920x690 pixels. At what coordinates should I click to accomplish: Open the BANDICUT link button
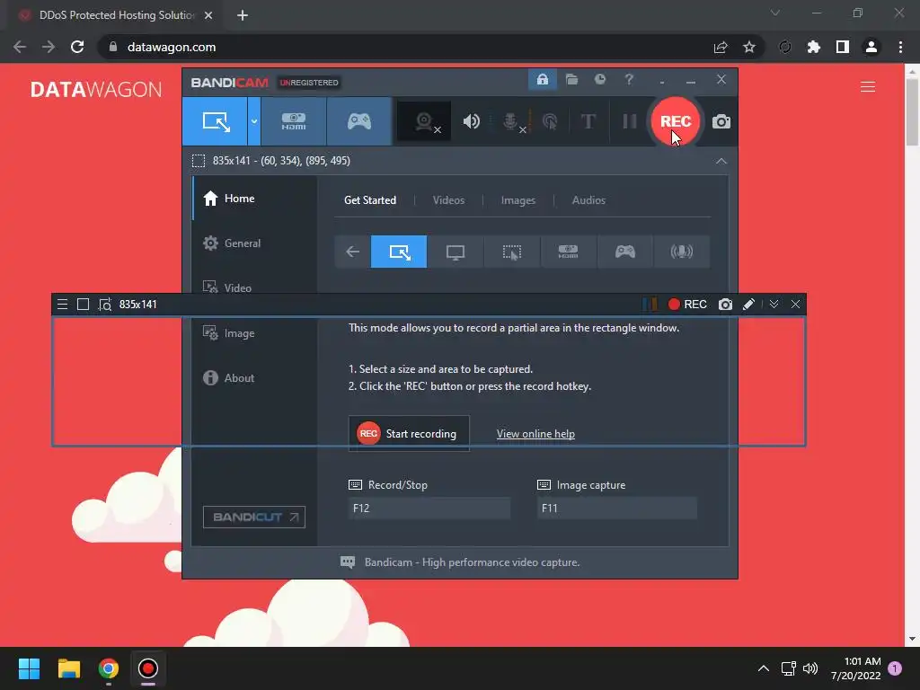tap(254, 517)
